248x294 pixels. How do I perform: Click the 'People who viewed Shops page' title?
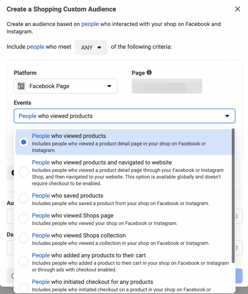73,216
